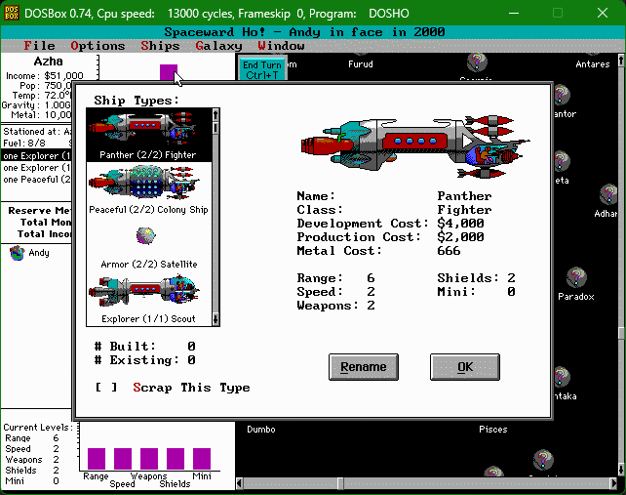Open the File menu

[39, 46]
